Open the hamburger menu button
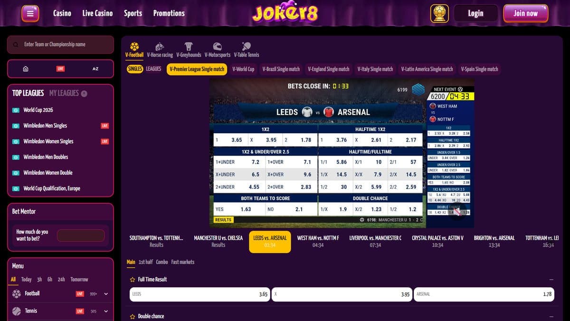Image resolution: width=570 pixels, height=321 pixels. [30, 13]
